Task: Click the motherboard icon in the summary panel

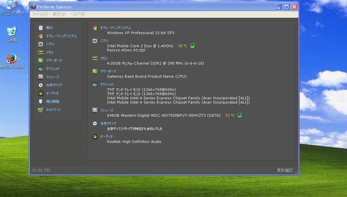Action: click(x=95, y=71)
